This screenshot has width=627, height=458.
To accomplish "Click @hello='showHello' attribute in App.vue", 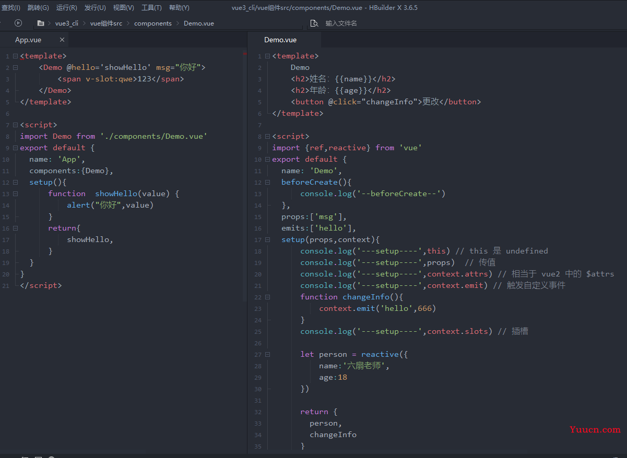I will (109, 67).
